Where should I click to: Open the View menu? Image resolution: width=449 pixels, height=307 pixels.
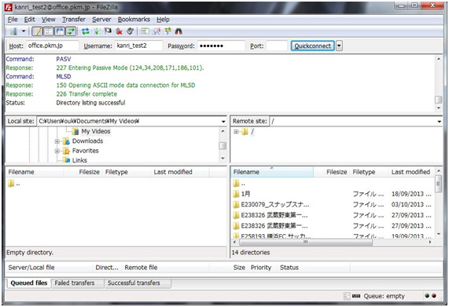click(49, 20)
